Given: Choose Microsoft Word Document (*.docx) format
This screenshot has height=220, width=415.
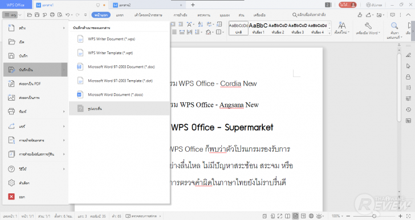Looking at the screenshot, I should [x=119, y=94].
